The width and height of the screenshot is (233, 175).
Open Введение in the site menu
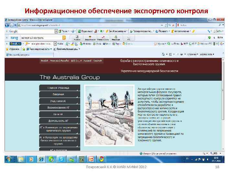click(x=60, y=94)
